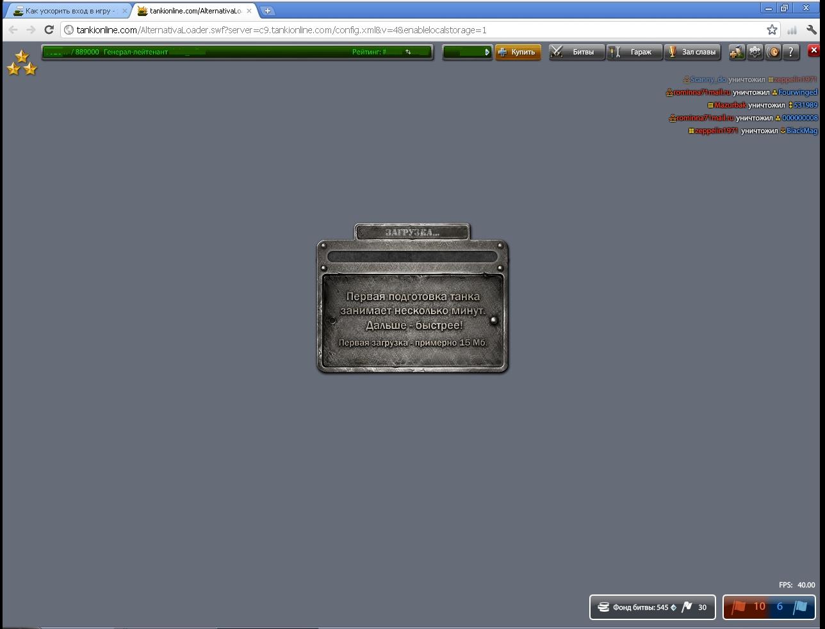Click player name Scanny_do in kill feed
This screenshot has width=825, height=629.
tap(708, 79)
